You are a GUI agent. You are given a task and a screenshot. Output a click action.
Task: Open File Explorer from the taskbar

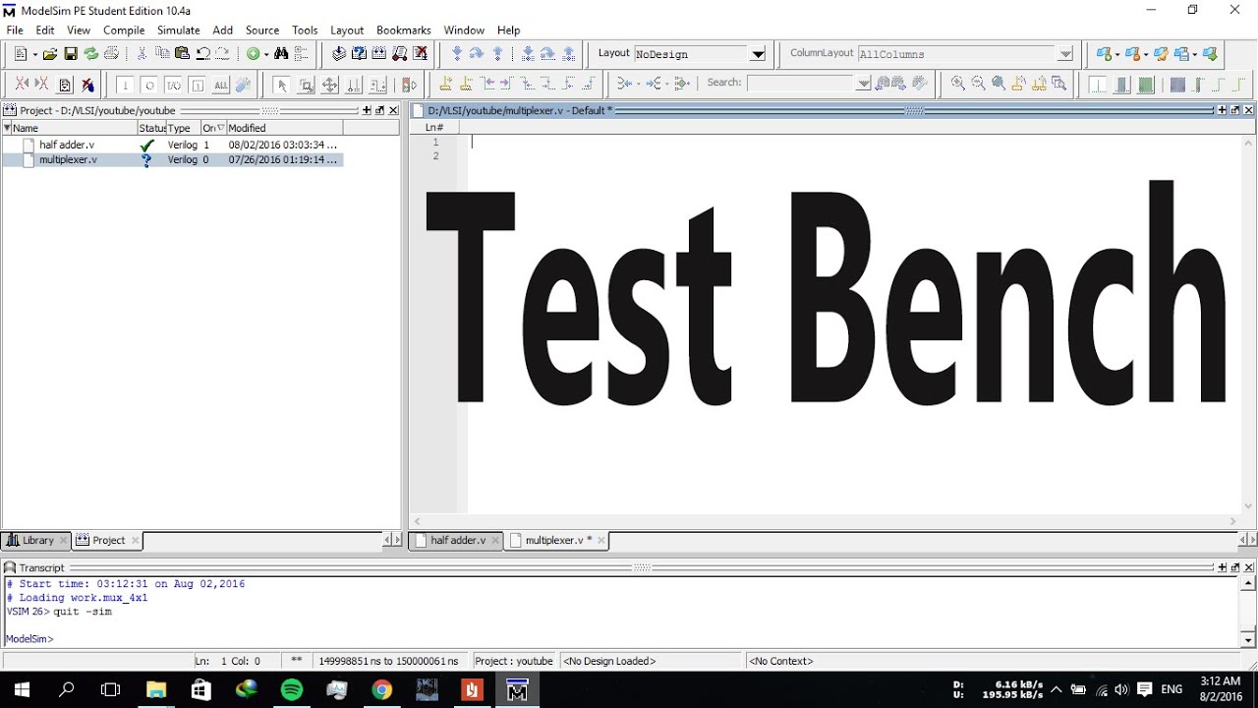click(156, 689)
